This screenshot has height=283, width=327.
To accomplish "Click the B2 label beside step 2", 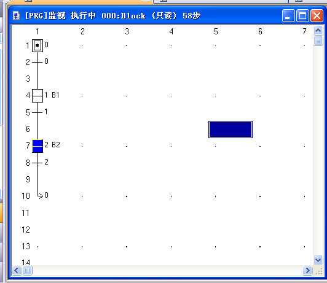I will [x=56, y=144].
